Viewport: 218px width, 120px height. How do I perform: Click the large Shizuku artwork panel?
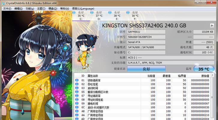37,65
